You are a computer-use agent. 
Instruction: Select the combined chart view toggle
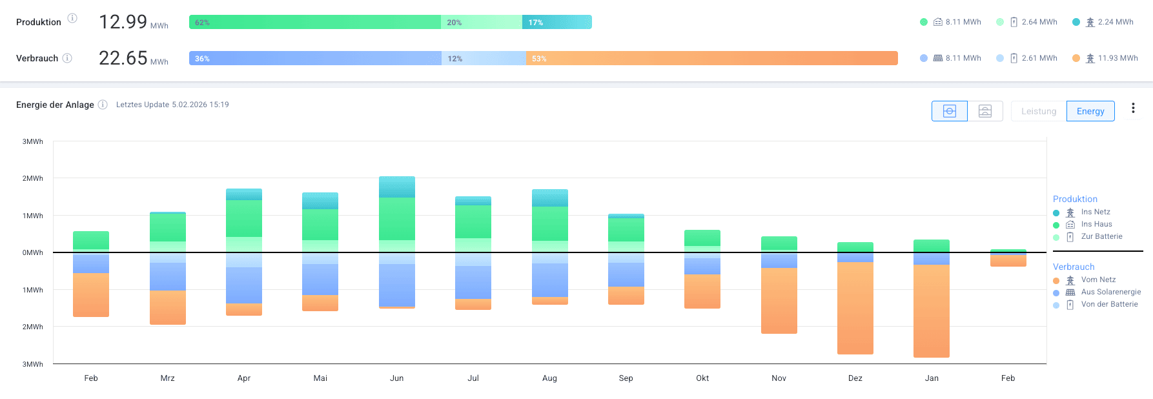point(949,111)
